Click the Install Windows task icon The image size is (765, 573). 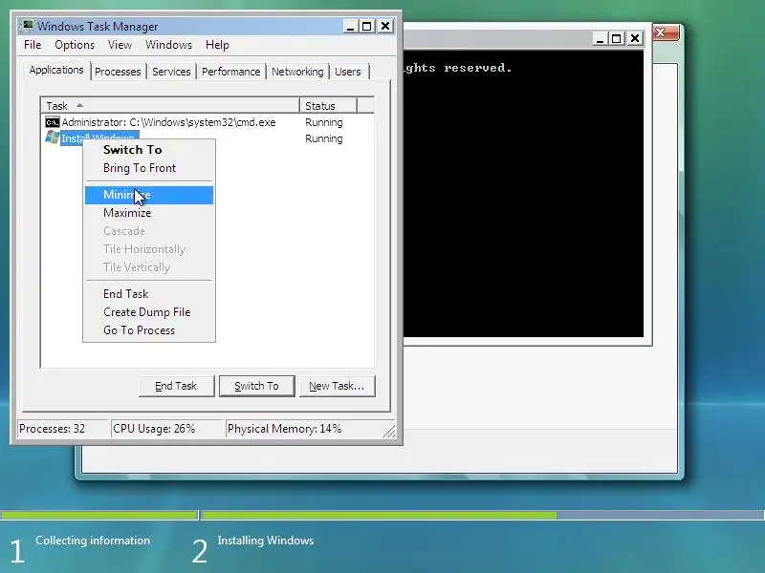(x=52, y=138)
